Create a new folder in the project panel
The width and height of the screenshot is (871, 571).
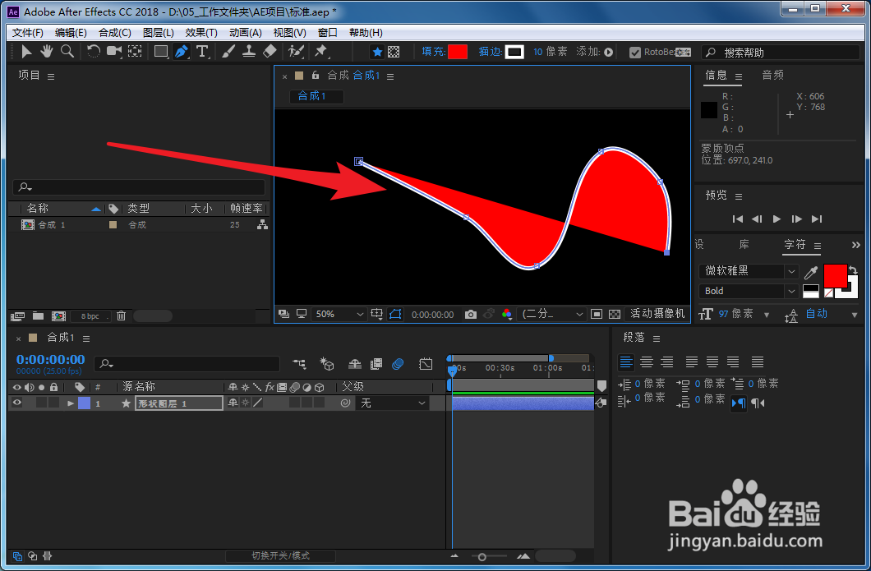coord(38,316)
